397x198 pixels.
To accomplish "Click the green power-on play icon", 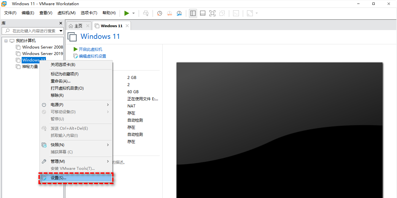I will coord(127,13).
